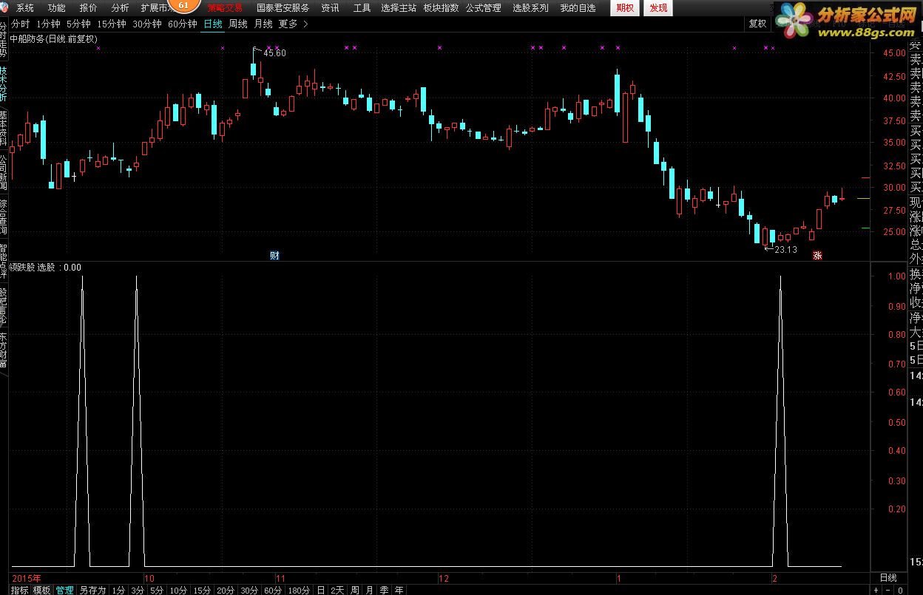Select the 2天 period button
The height and width of the screenshot is (595, 923).
(x=337, y=590)
